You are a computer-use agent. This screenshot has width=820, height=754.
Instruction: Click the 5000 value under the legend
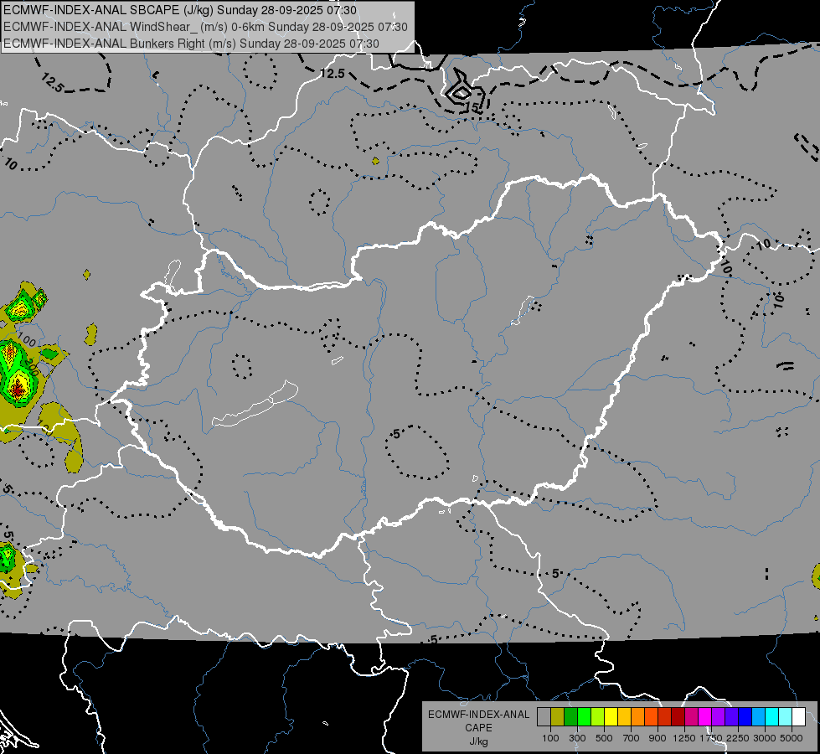tap(792, 738)
